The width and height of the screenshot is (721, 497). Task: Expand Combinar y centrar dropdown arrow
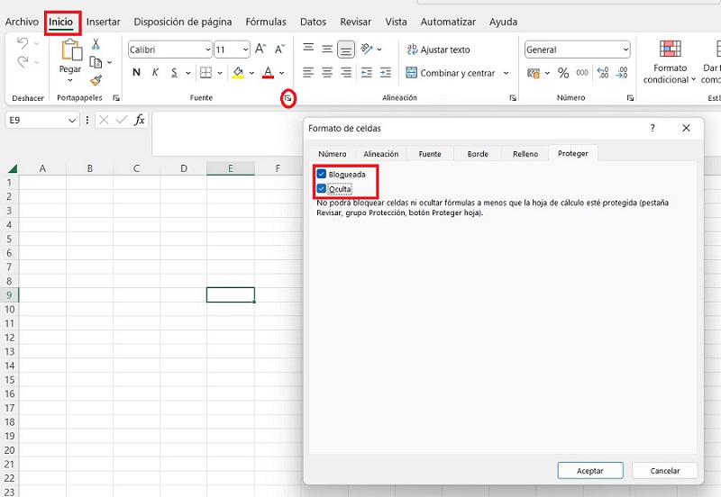(507, 73)
